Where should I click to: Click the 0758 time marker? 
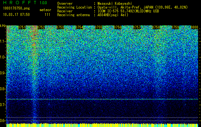coord(156,27)
